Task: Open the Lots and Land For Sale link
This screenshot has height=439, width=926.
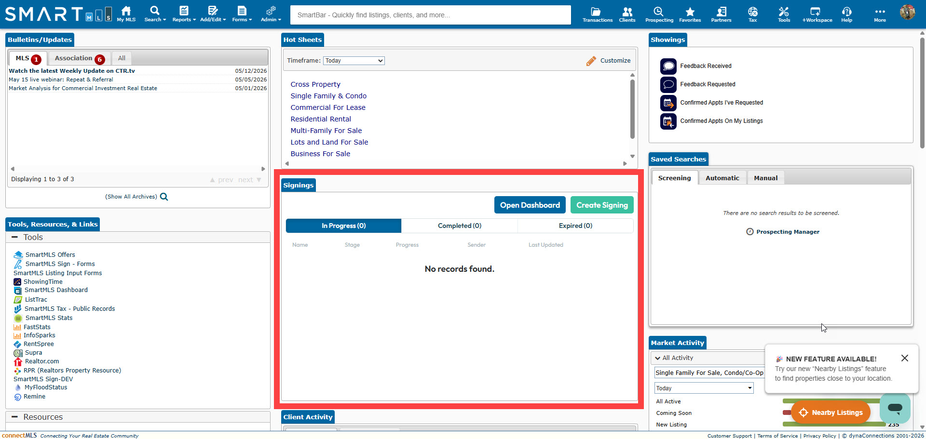Action: tap(329, 142)
